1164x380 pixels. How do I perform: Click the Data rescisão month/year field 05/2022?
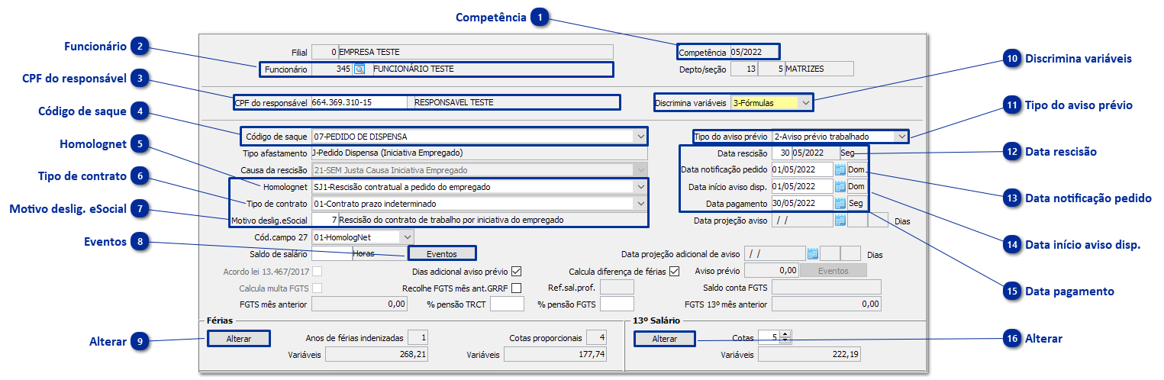click(x=815, y=153)
